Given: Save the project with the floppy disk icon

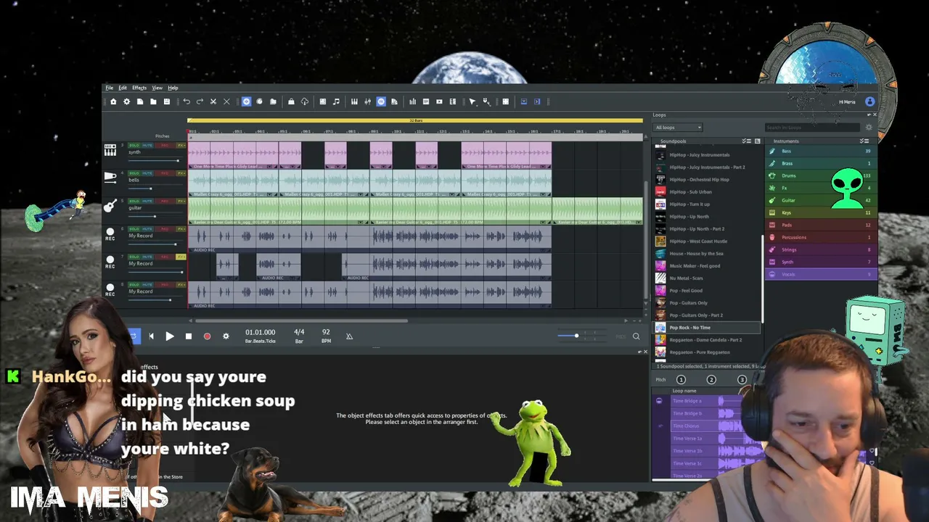Looking at the screenshot, I should pyautogui.click(x=166, y=101).
